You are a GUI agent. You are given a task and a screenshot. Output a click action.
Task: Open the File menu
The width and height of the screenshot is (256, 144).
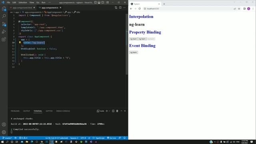(8, 2)
